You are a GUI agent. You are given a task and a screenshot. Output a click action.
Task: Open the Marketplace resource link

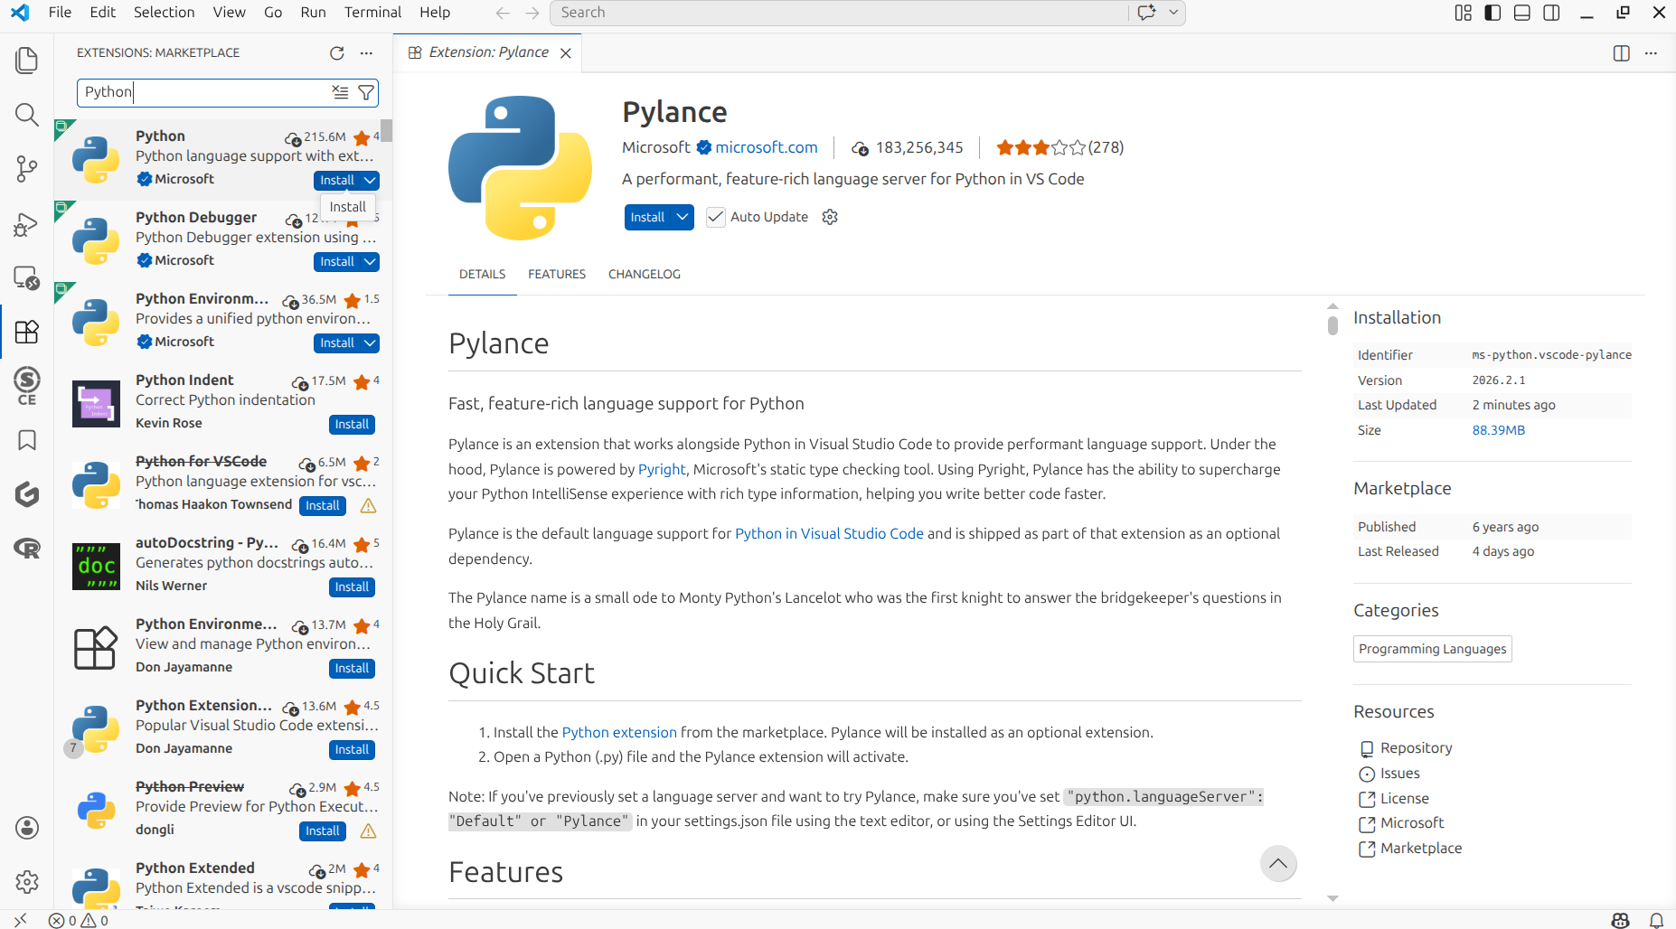pos(1420,849)
